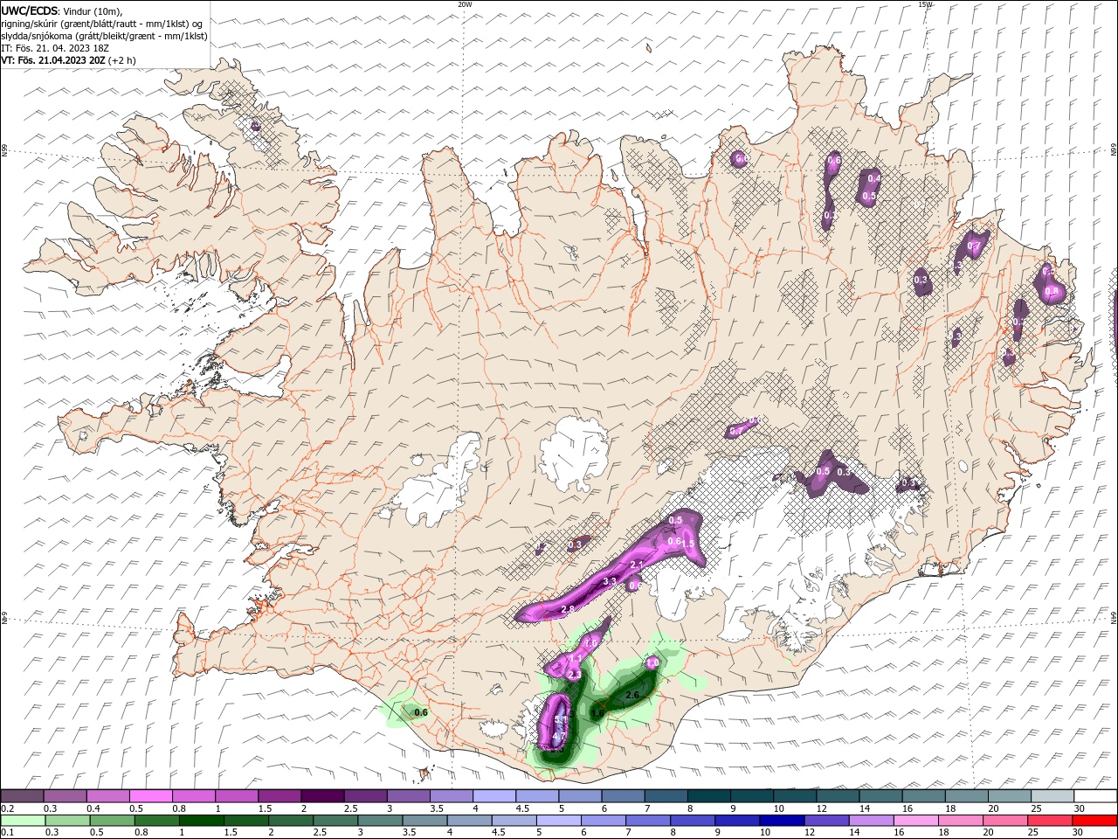
Task: Select the snow legend swatch starting at 8
Action: coord(707,796)
